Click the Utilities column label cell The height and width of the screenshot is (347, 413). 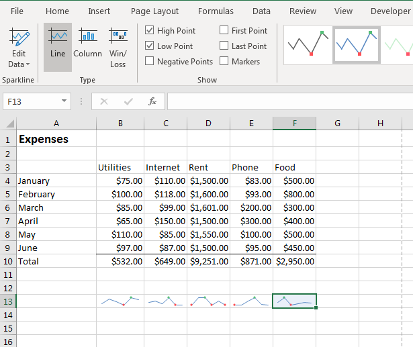(120, 167)
